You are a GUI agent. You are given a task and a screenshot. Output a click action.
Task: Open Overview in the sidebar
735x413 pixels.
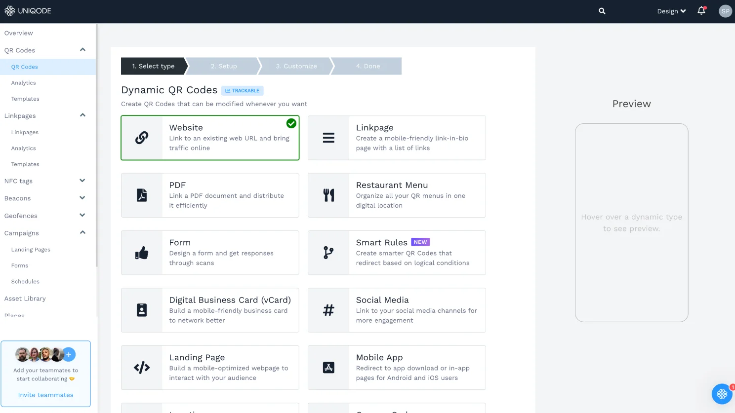[19, 33]
